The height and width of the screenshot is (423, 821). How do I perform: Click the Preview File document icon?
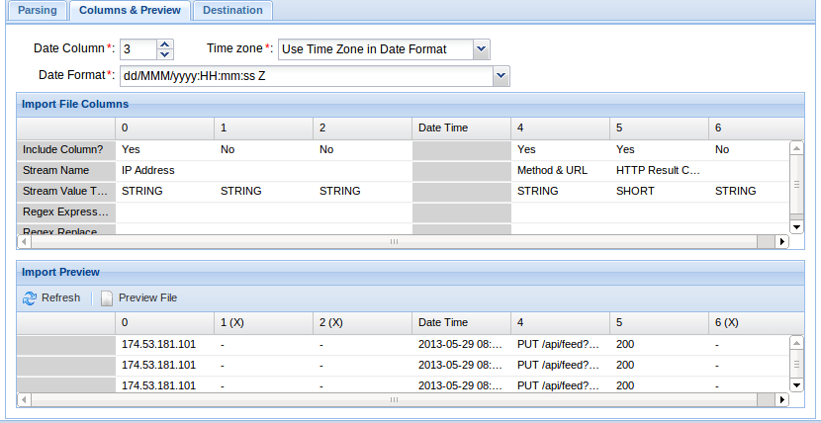coord(107,297)
